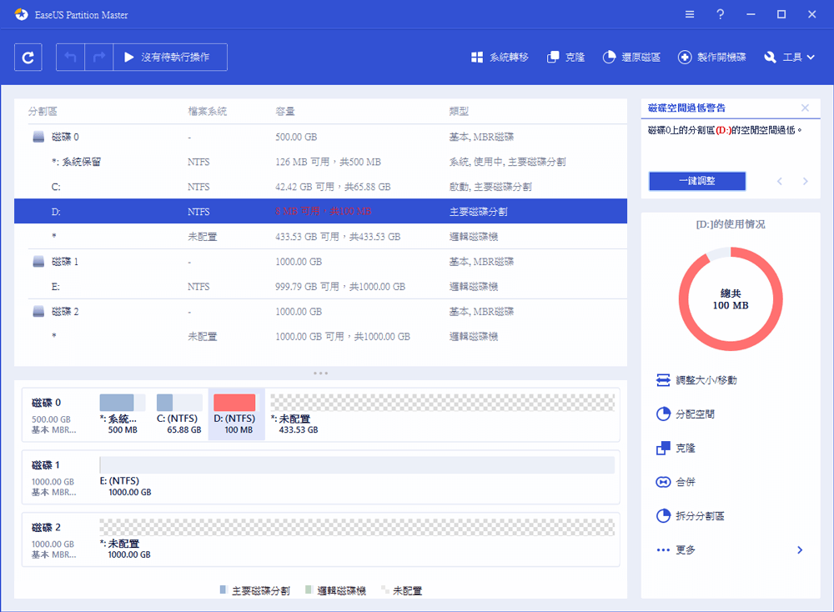Click the 磁碟 0 drive icon in list
834x612 pixels.
pyautogui.click(x=38, y=137)
